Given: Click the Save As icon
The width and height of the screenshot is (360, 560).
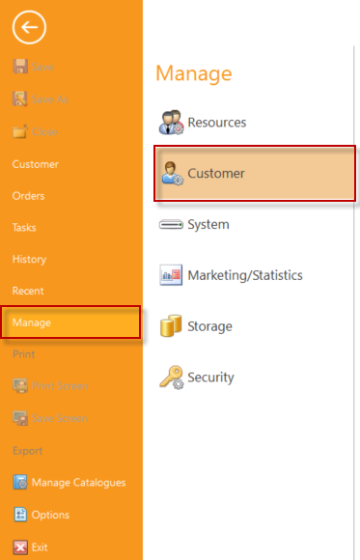Looking at the screenshot, I should (x=20, y=98).
